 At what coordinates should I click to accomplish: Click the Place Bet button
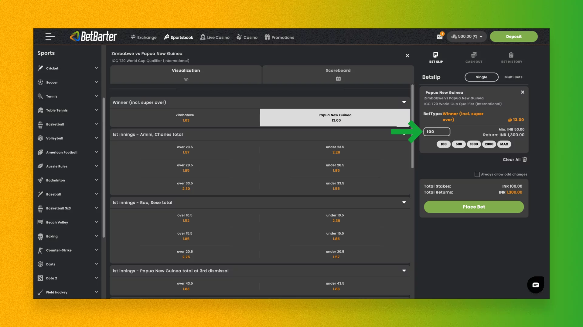[474, 207]
